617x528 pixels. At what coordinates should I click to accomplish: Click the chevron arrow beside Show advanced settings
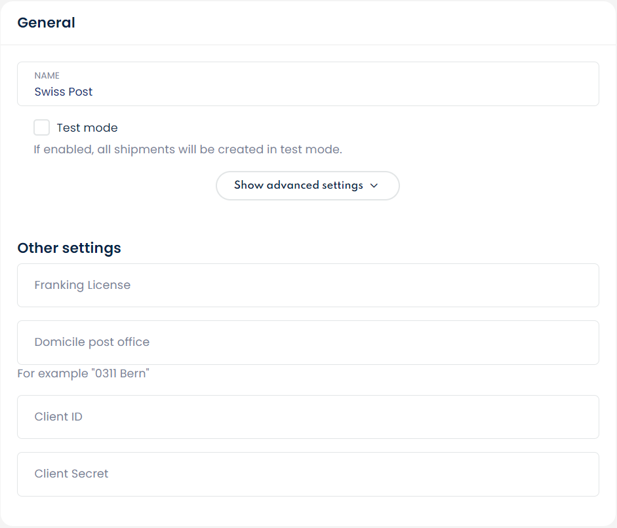(x=374, y=186)
